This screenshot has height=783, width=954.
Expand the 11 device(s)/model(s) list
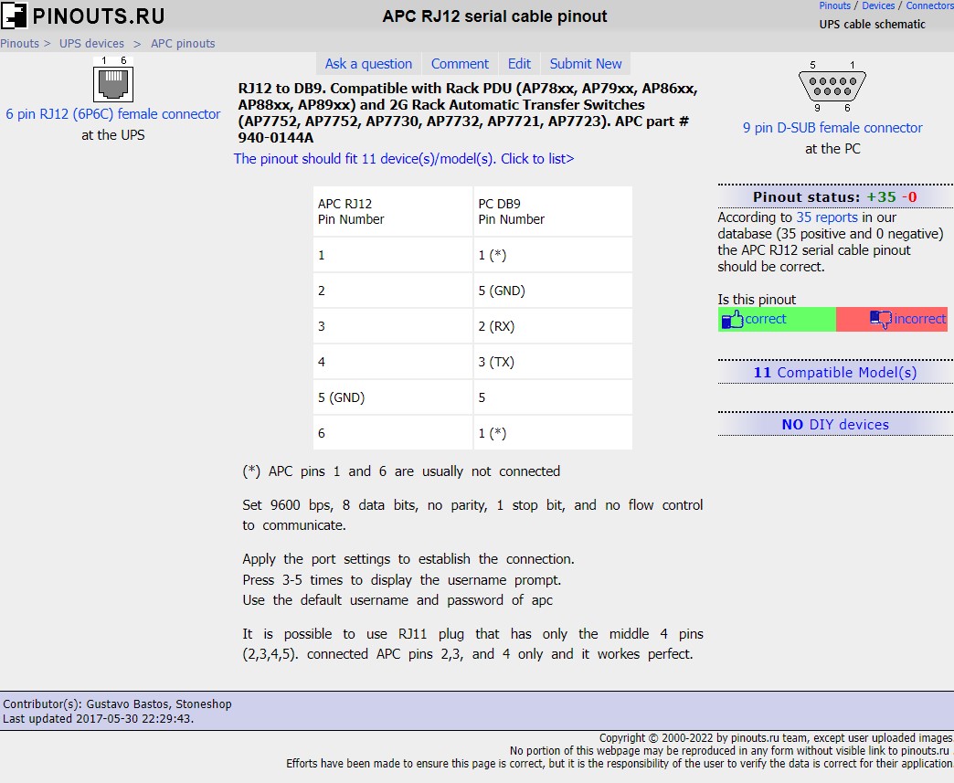click(404, 159)
